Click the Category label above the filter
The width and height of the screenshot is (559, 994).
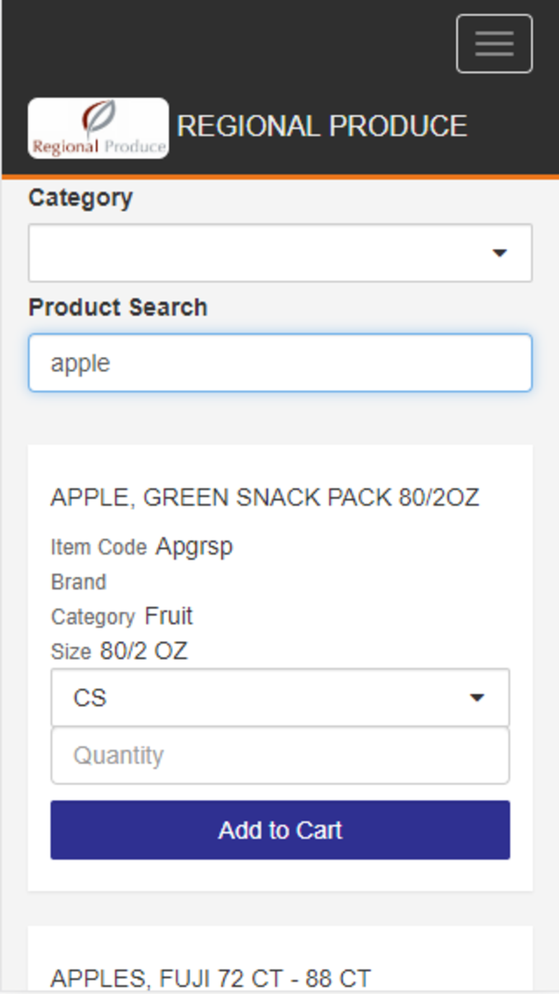pos(80,198)
